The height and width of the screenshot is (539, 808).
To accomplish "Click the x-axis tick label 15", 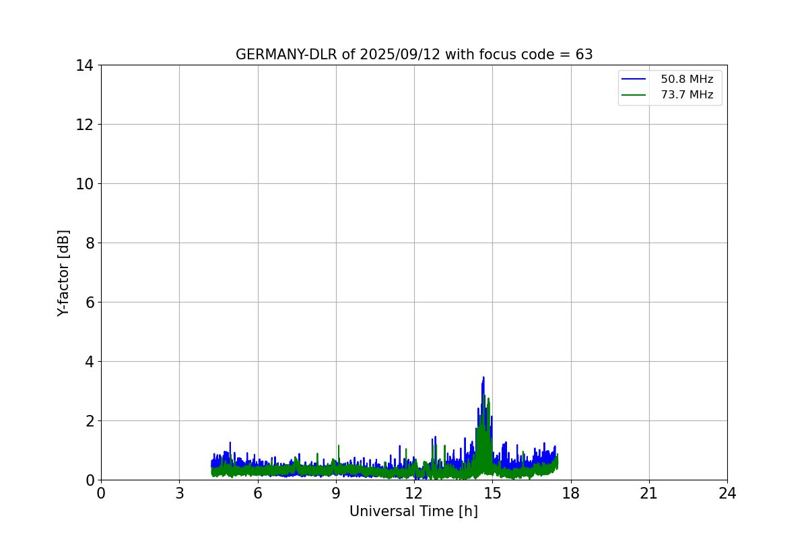I will pyautogui.click(x=492, y=493).
